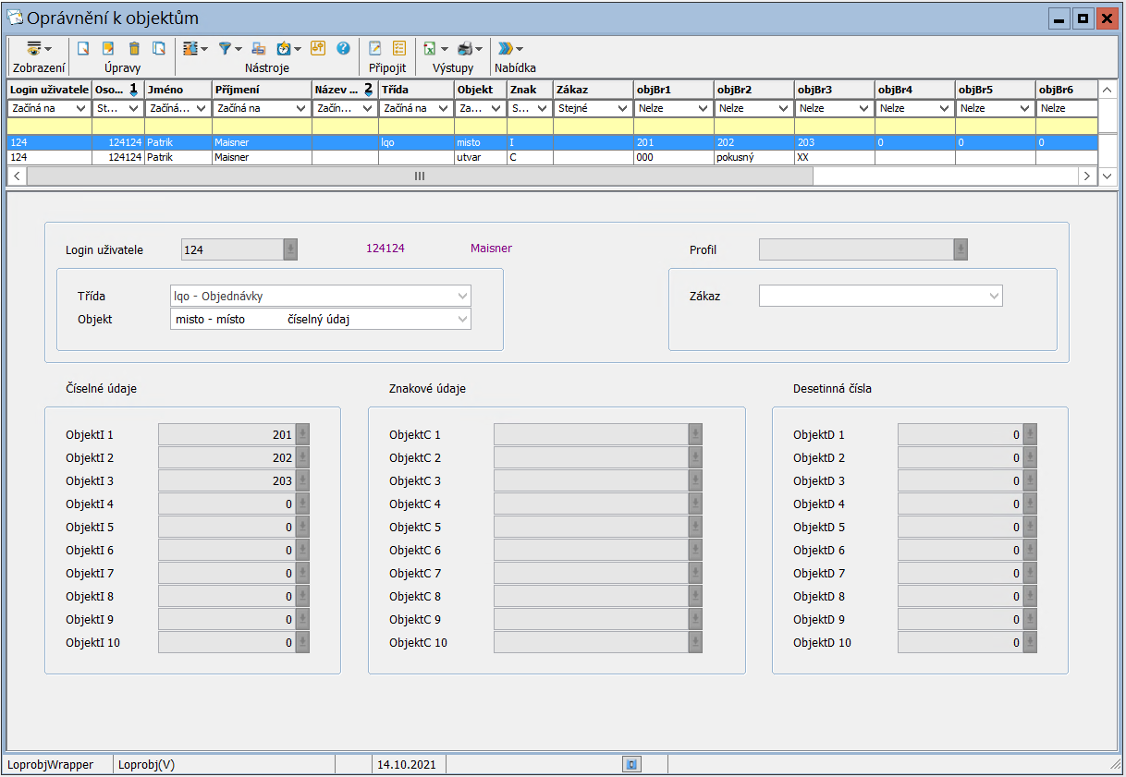
Task: Click the Excel export icon in Výstupy
Action: pyautogui.click(x=430, y=48)
